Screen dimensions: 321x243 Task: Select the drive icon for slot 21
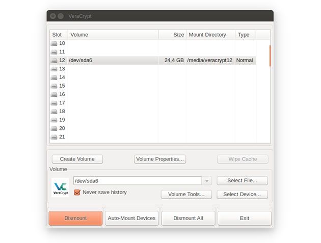[54, 137]
